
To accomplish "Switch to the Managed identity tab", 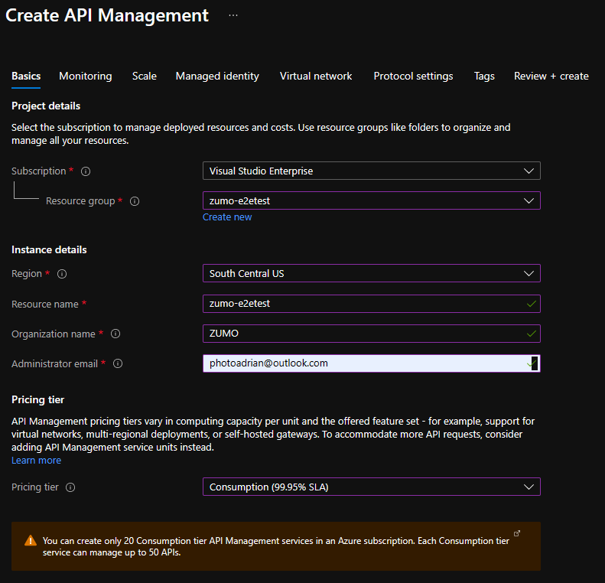I will point(217,76).
